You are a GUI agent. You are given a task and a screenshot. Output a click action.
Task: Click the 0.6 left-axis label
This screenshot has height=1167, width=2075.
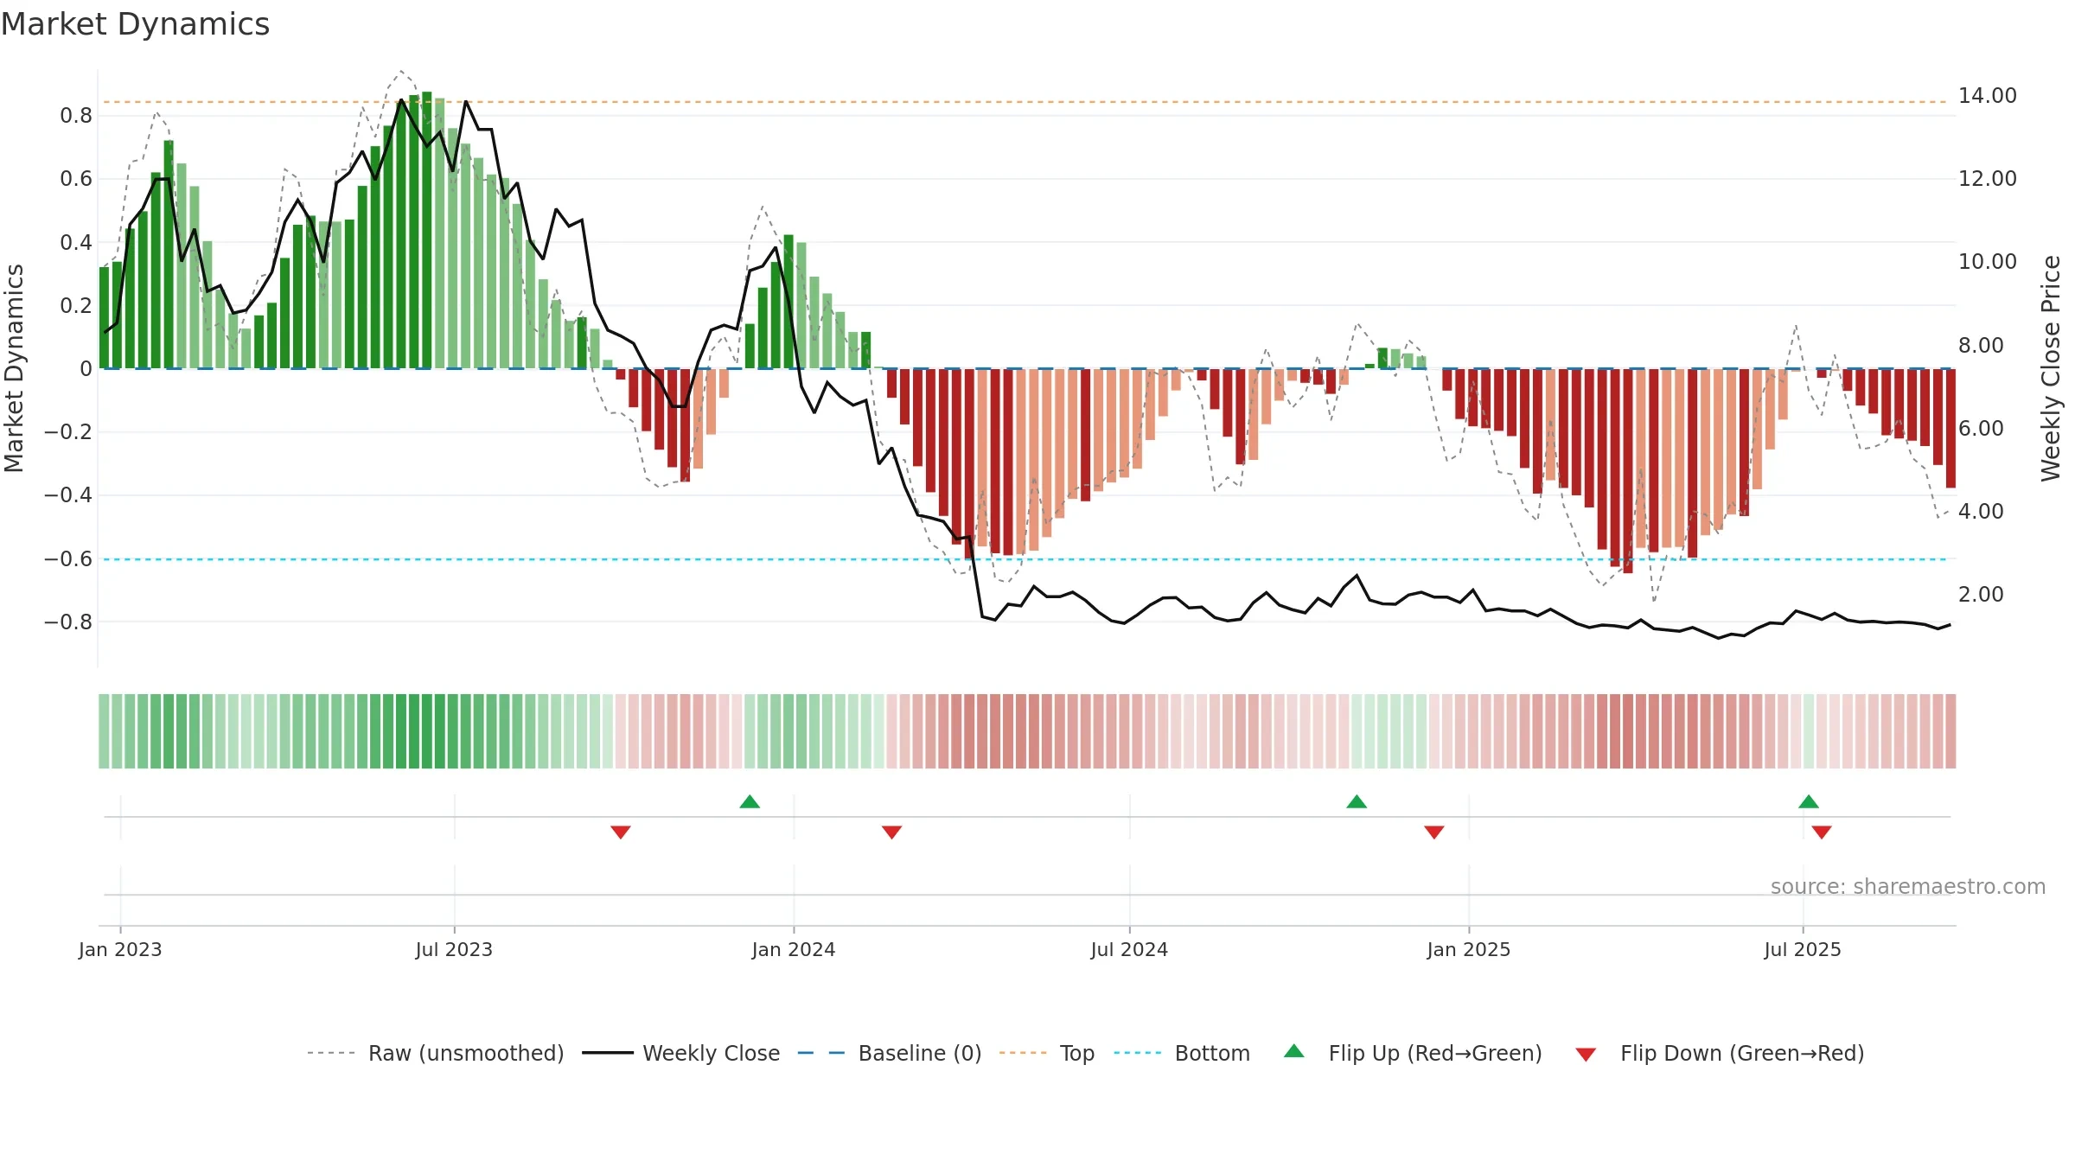[76, 178]
